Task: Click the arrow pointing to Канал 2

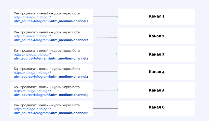Action: (x=105, y=37)
